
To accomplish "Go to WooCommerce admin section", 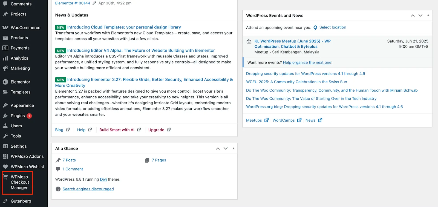I will click(x=25, y=28).
